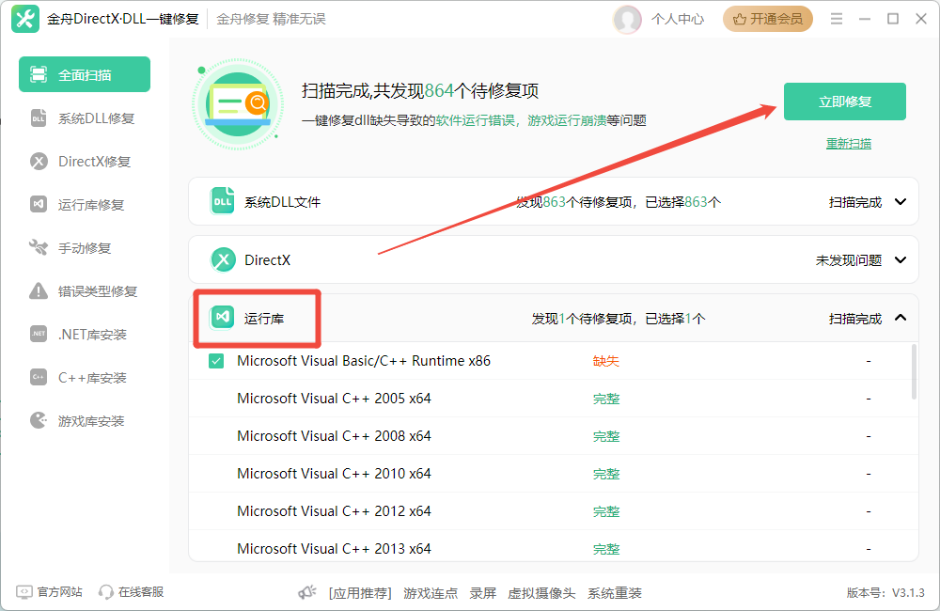940x611 pixels.
Task: Select the Microsoft Visual C++ 2008 x64 row
Action: (554, 436)
